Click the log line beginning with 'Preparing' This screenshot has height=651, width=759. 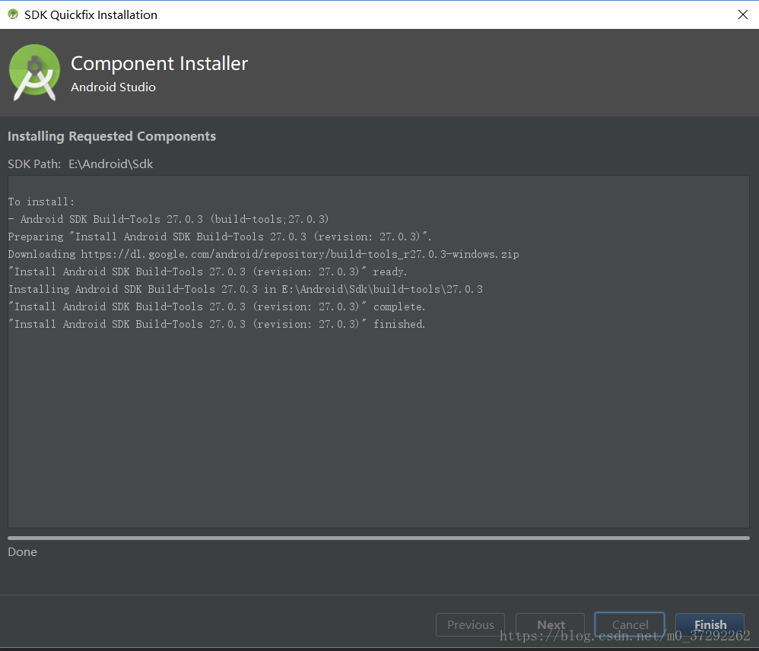220,237
